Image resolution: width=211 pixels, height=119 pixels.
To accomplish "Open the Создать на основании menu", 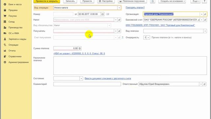I will 172,1.
